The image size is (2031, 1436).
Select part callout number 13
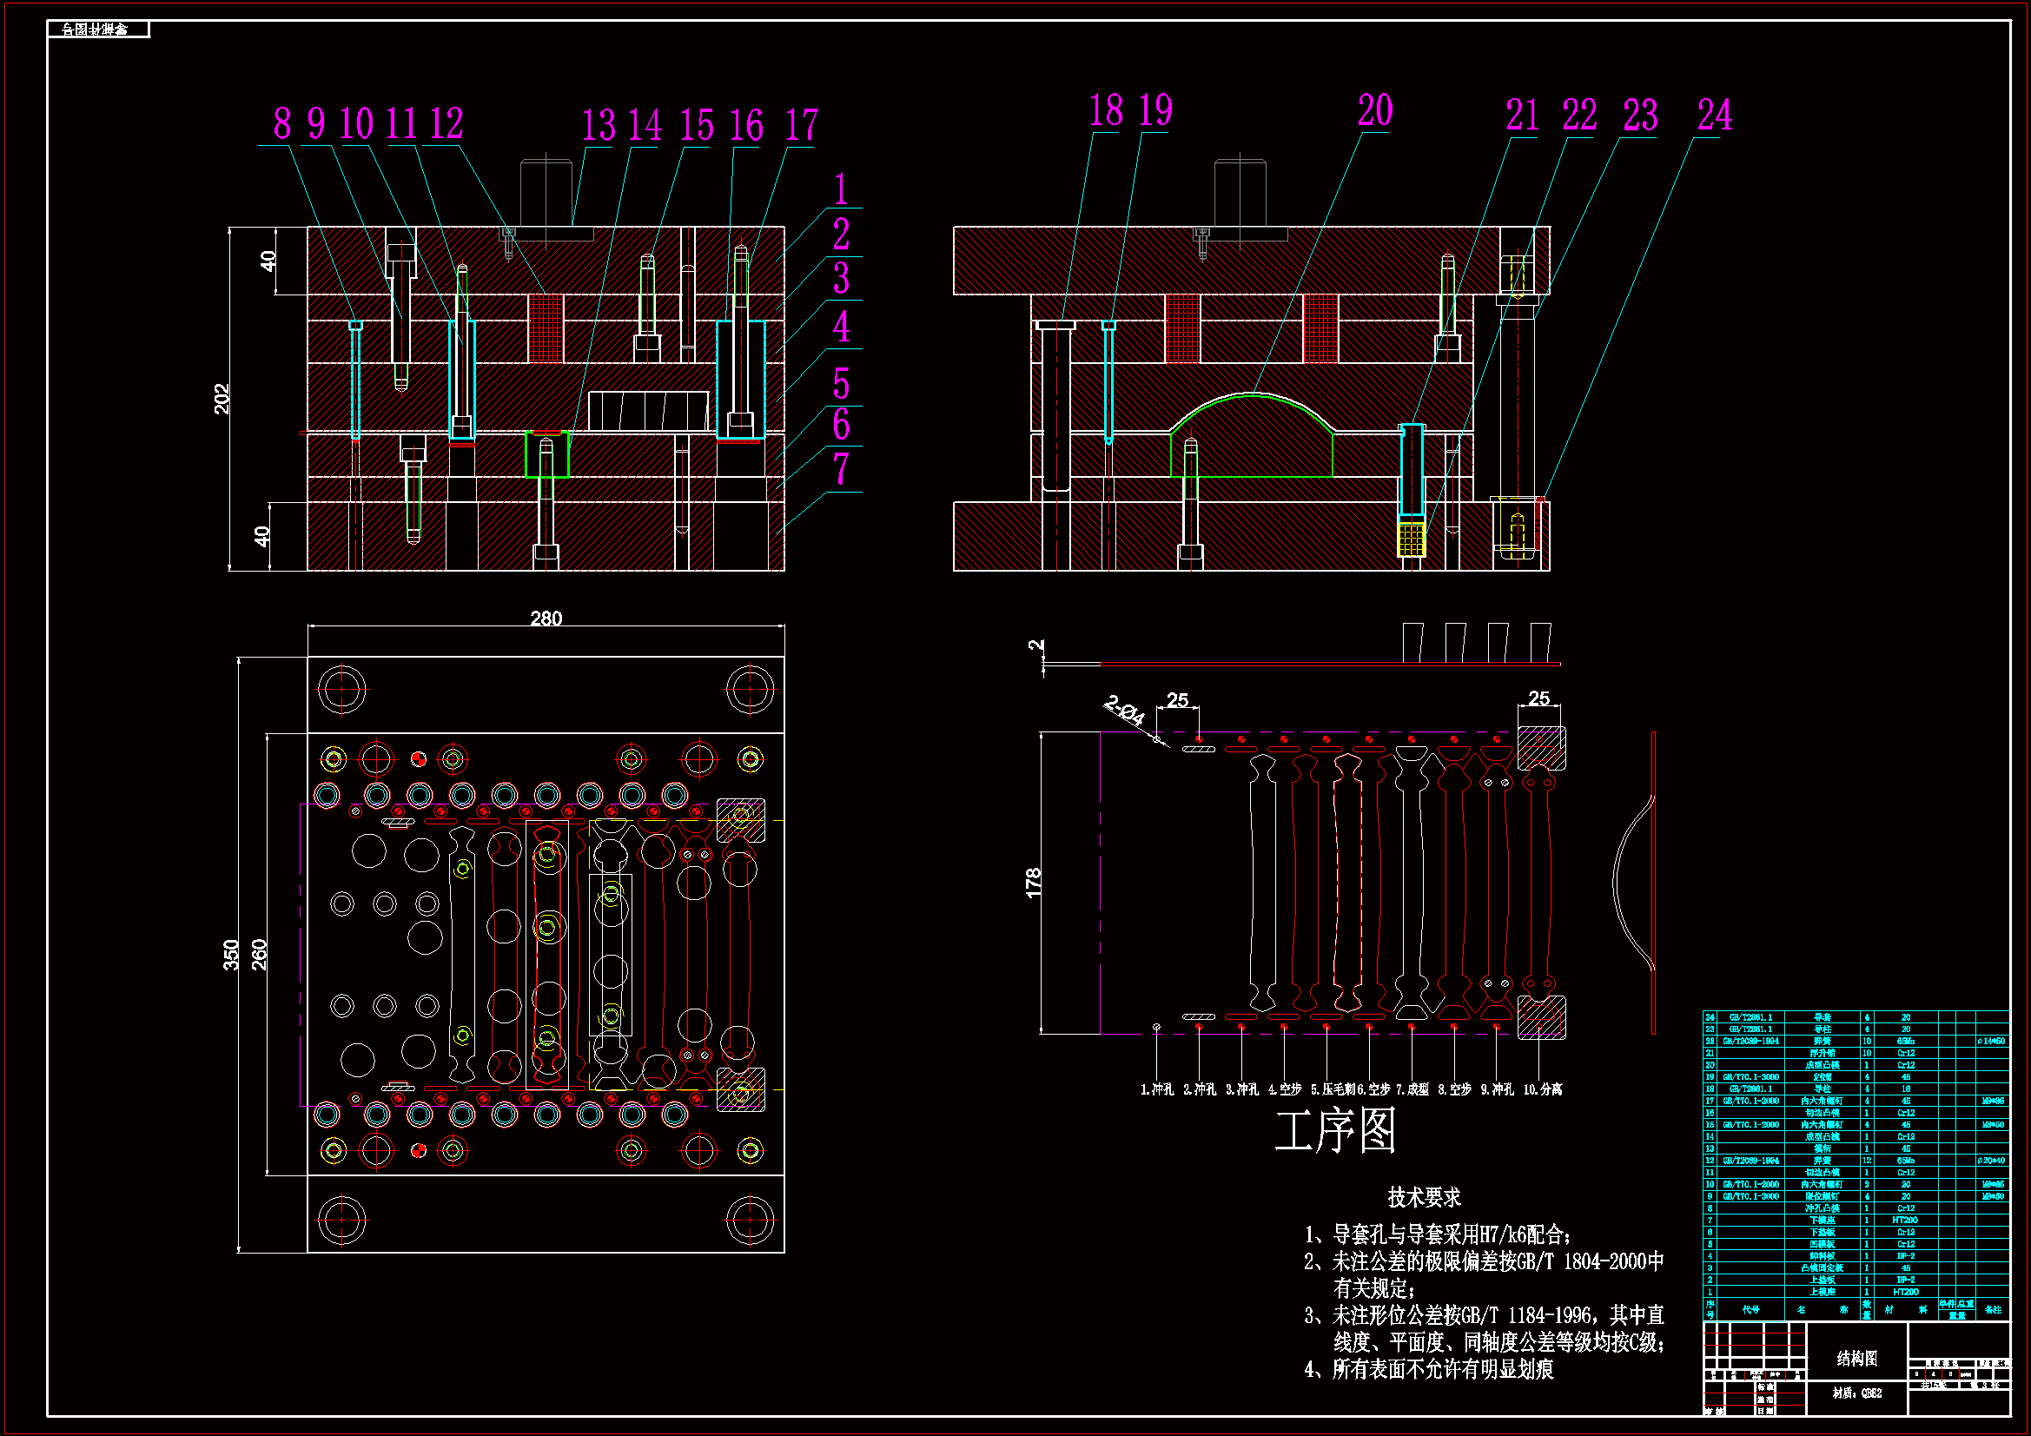point(598,126)
